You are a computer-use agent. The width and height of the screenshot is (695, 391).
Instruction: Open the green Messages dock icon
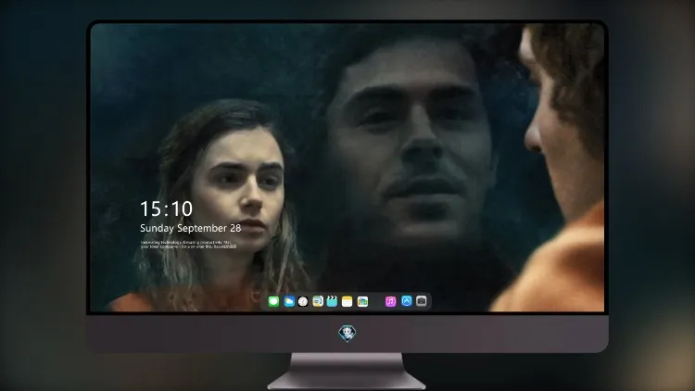click(273, 301)
